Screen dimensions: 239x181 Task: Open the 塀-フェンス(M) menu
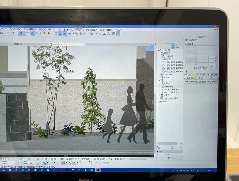[55, 30]
